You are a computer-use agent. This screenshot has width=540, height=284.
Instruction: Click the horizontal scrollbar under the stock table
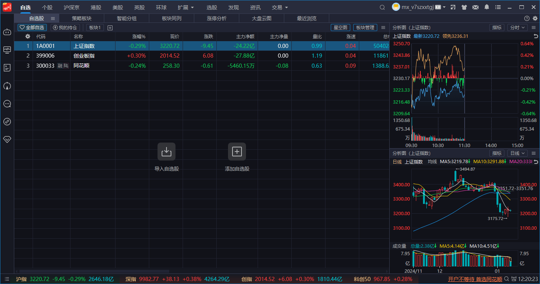(x=94, y=271)
